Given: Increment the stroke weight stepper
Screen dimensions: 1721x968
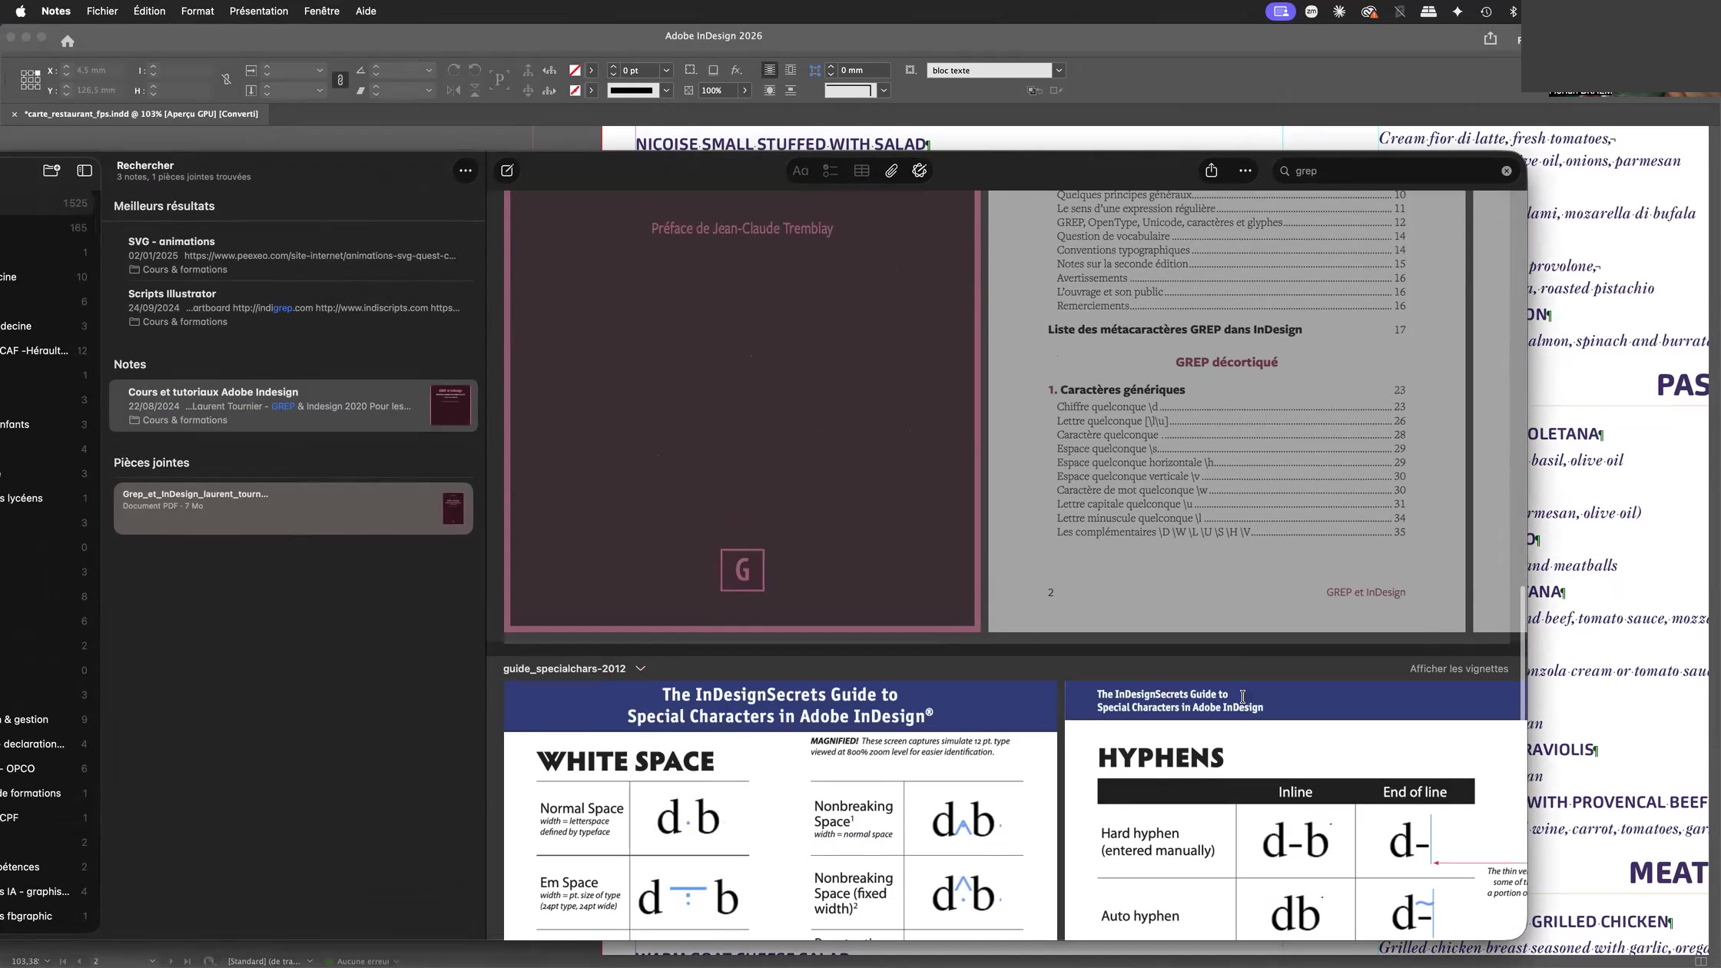Looking at the screenshot, I should pyautogui.click(x=613, y=67).
